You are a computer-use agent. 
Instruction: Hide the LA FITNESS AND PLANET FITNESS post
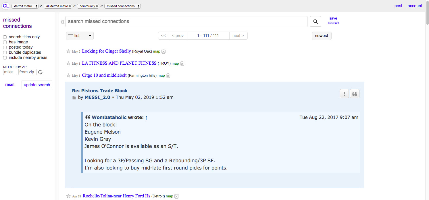(182, 64)
